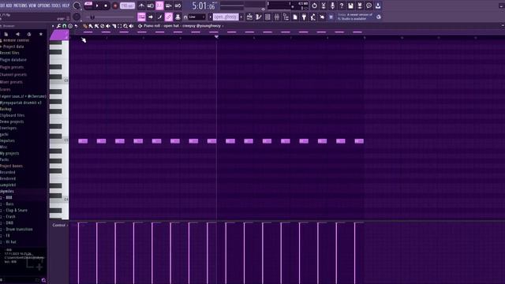Open the HELP menu

65,6
